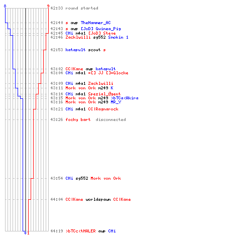The image size is (226, 251).
Task: Click blue team count 8 label
Action: tap(5, 6)
